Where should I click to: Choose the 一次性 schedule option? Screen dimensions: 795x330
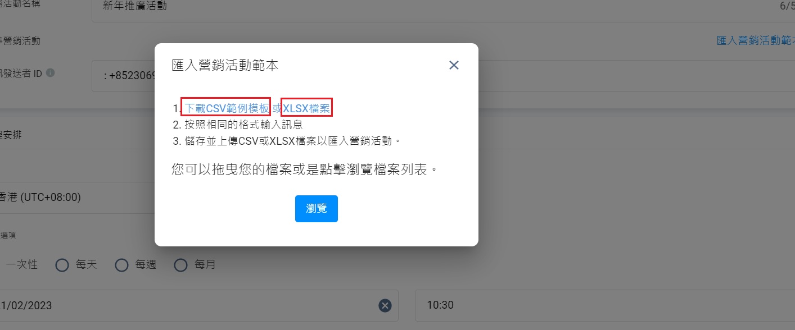[x=21, y=265]
